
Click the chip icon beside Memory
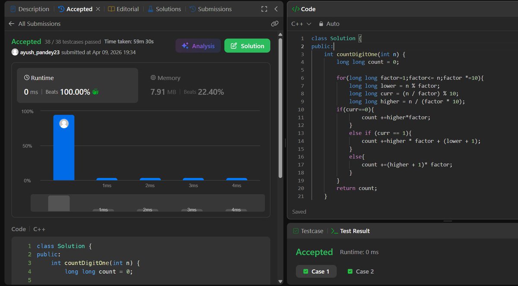153,78
